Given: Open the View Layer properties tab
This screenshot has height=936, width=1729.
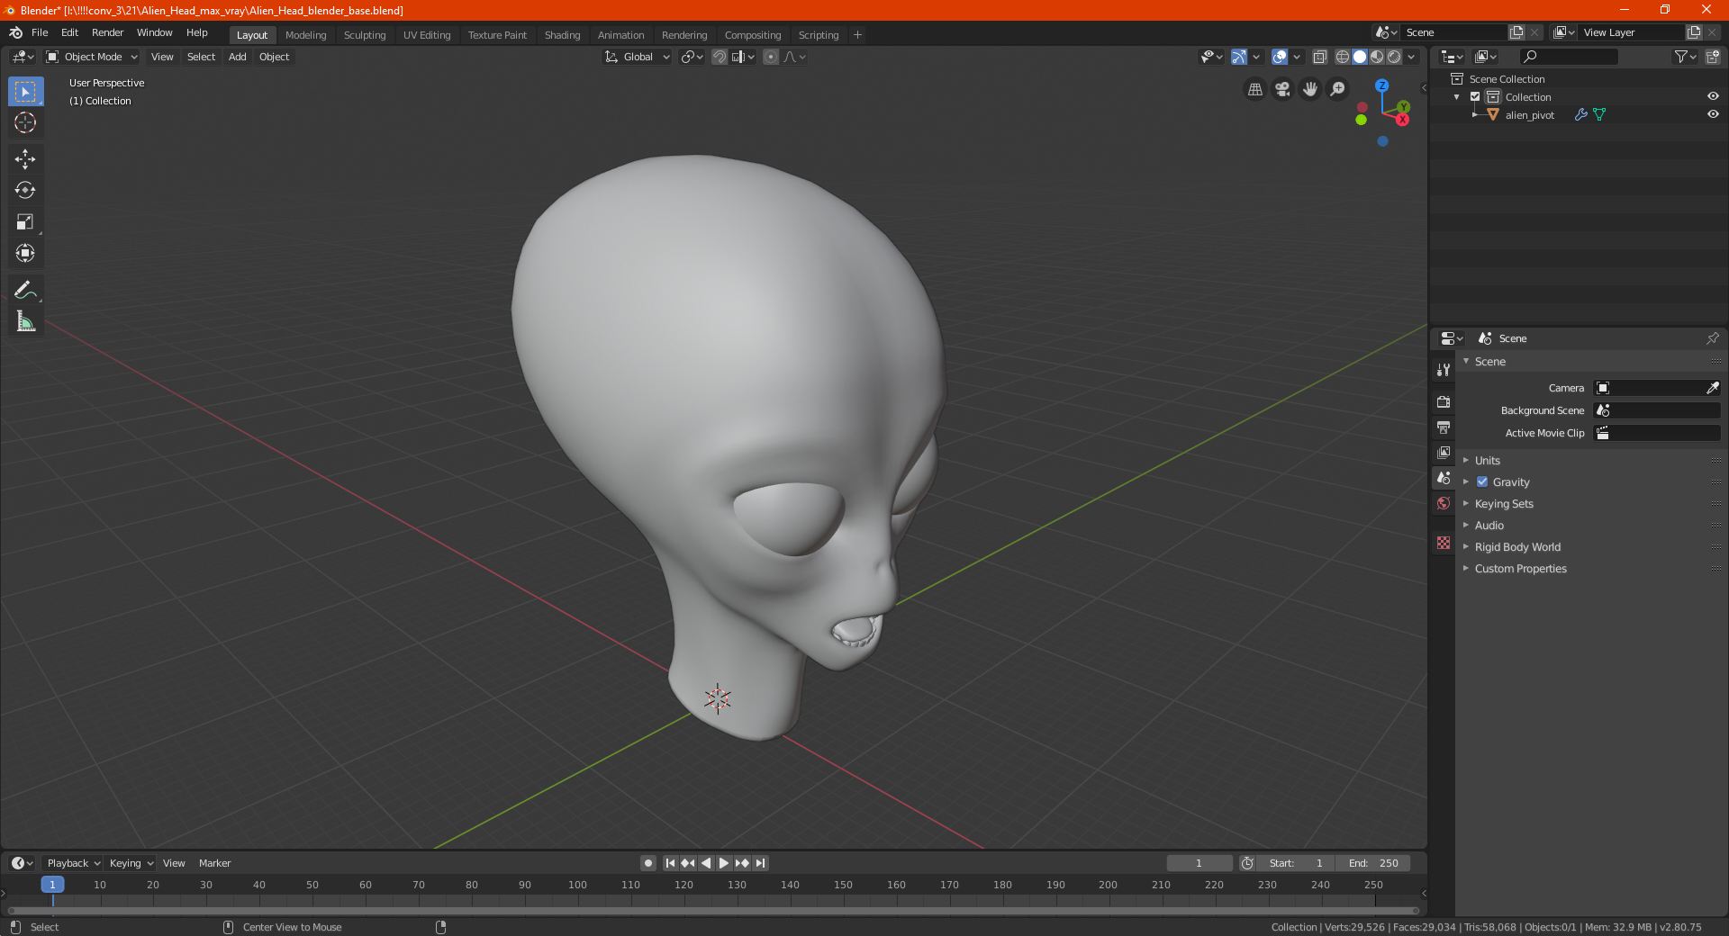Looking at the screenshot, I should [1444, 452].
